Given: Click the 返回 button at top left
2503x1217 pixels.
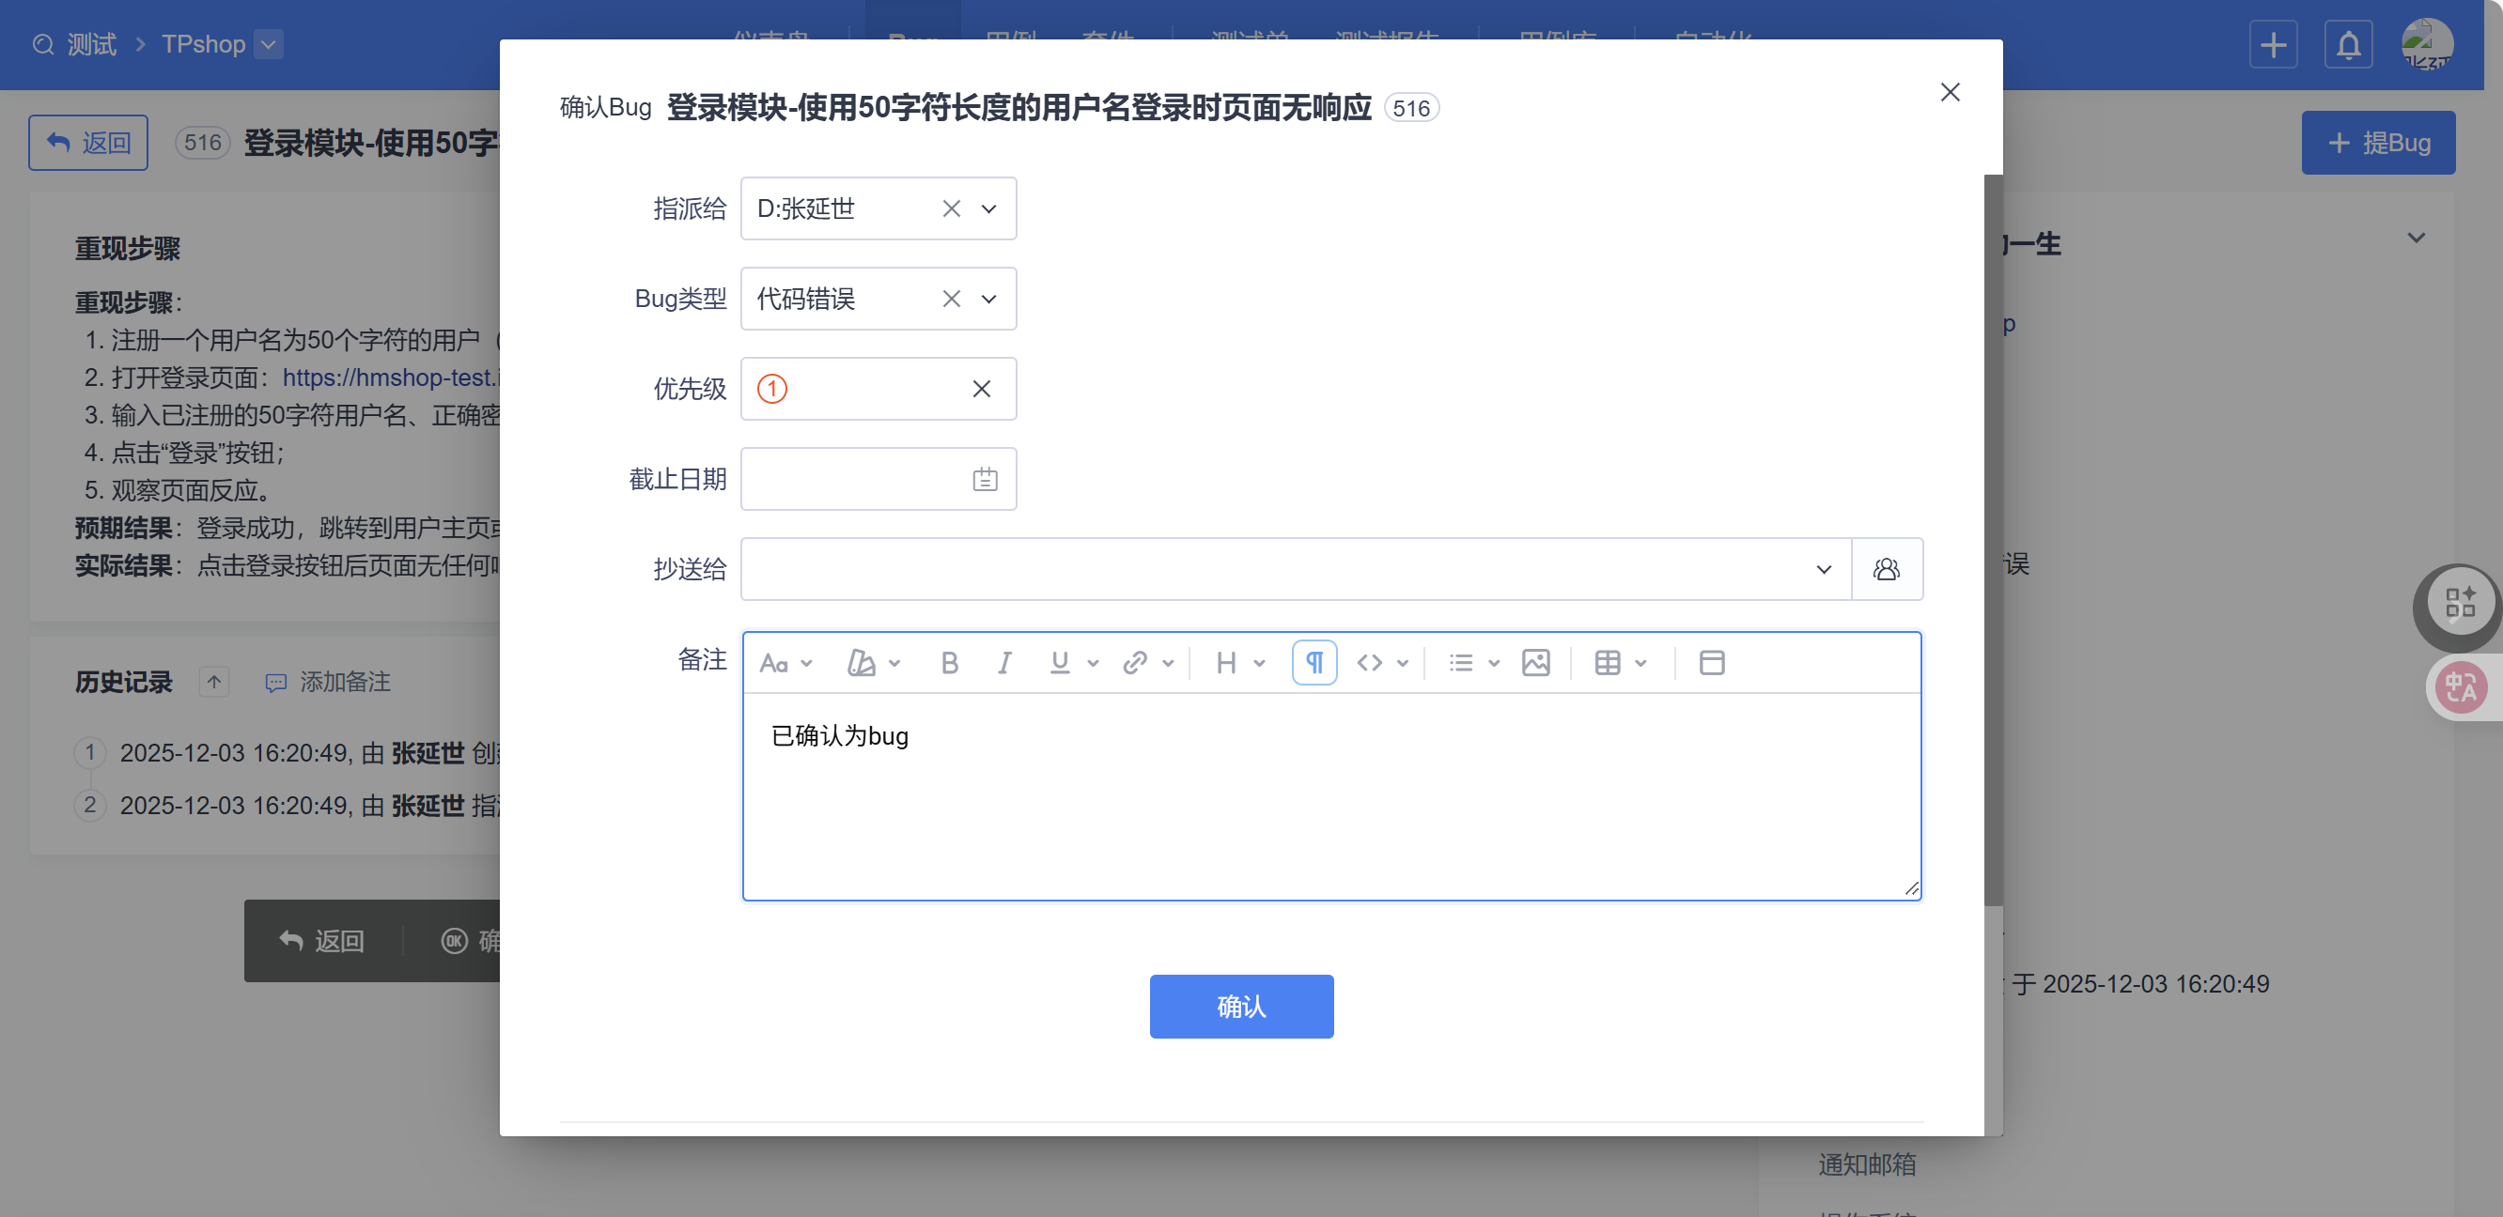Looking at the screenshot, I should pyautogui.click(x=88, y=143).
